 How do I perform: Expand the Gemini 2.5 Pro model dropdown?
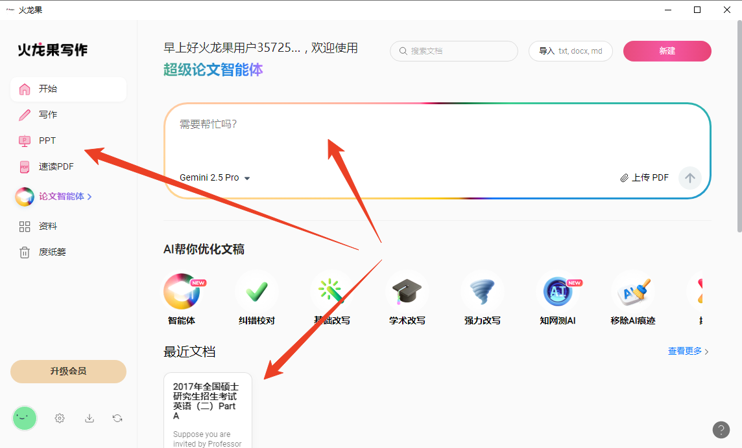(215, 177)
